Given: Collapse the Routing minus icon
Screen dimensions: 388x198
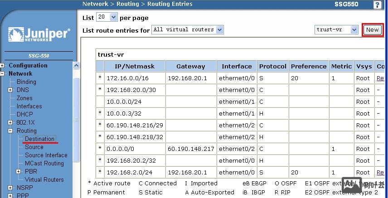Looking at the screenshot, I should pyautogui.click(x=10, y=131).
